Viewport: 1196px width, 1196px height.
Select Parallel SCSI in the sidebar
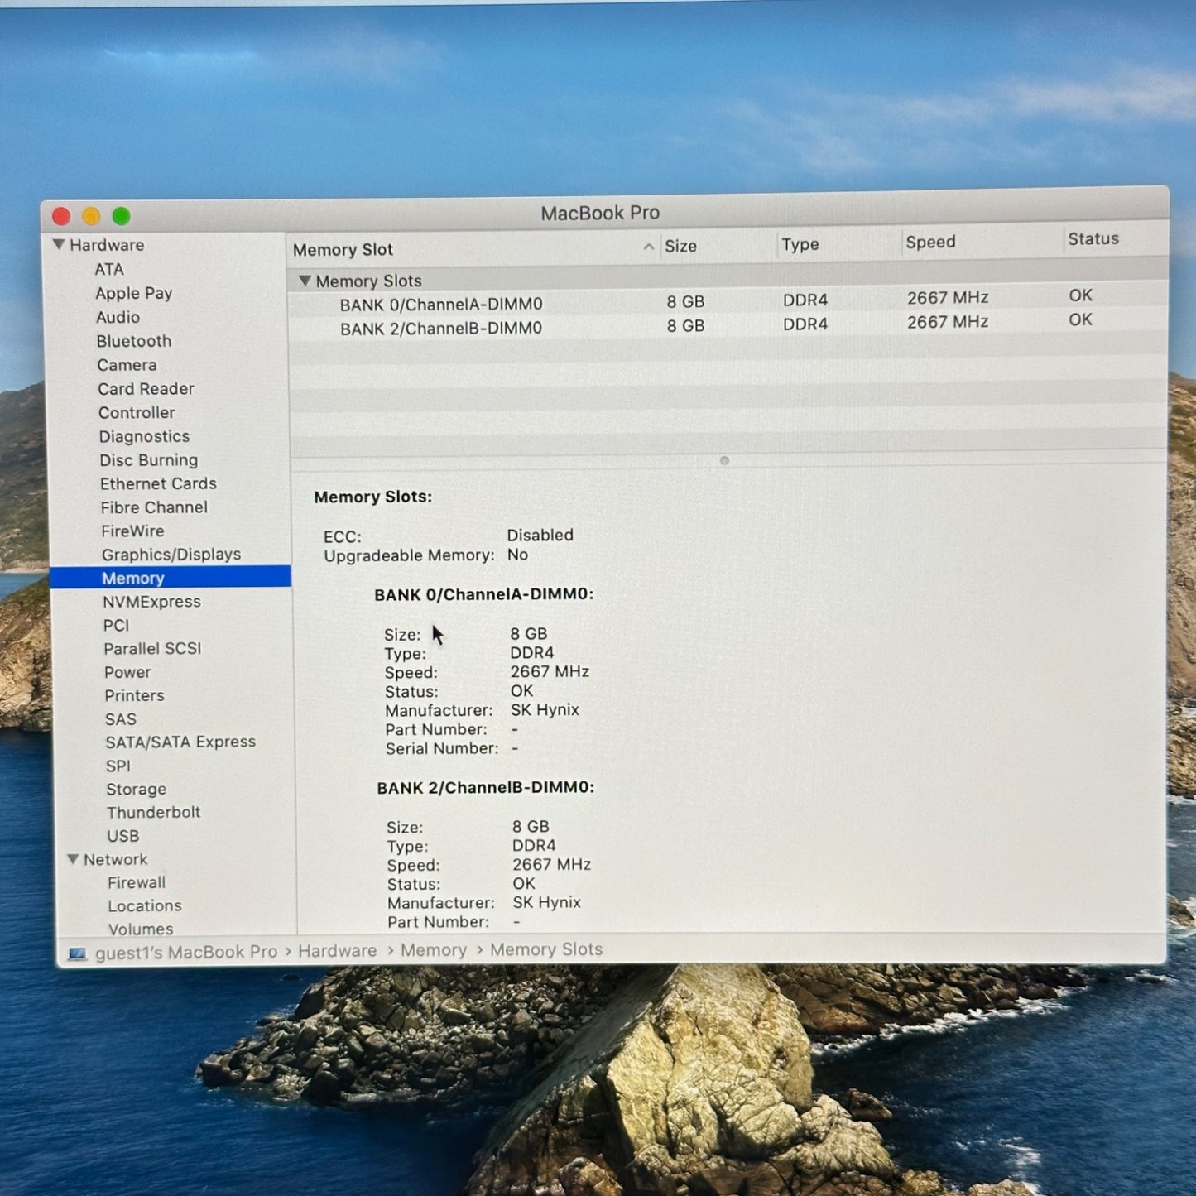[x=152, y=649]
